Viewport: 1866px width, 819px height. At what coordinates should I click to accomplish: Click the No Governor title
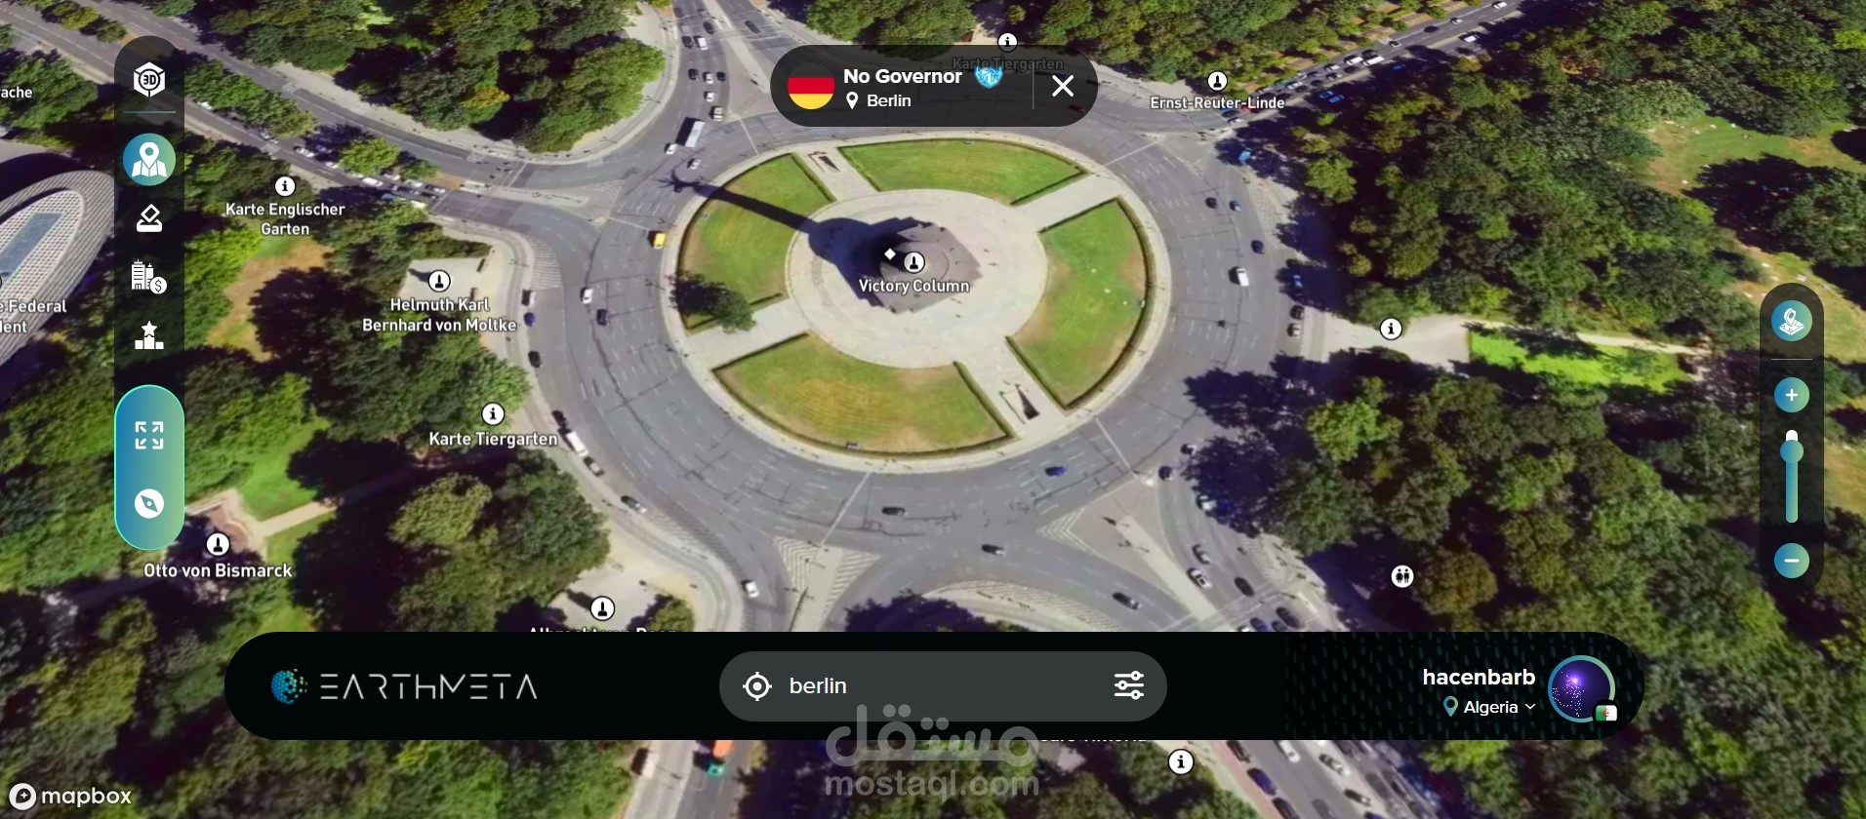(x=903, y=76)
